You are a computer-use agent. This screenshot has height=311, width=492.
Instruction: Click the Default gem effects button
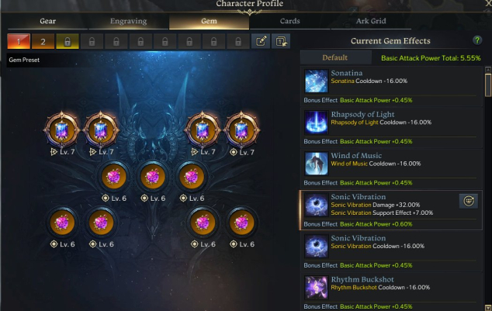point(335,57)
